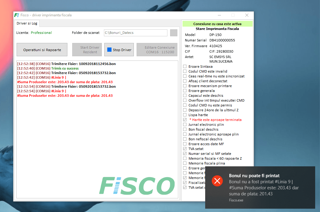Toggle the Eroare Sintaxa checkbox
Viewport: 320px width, 212px height.
pos(185,66)
